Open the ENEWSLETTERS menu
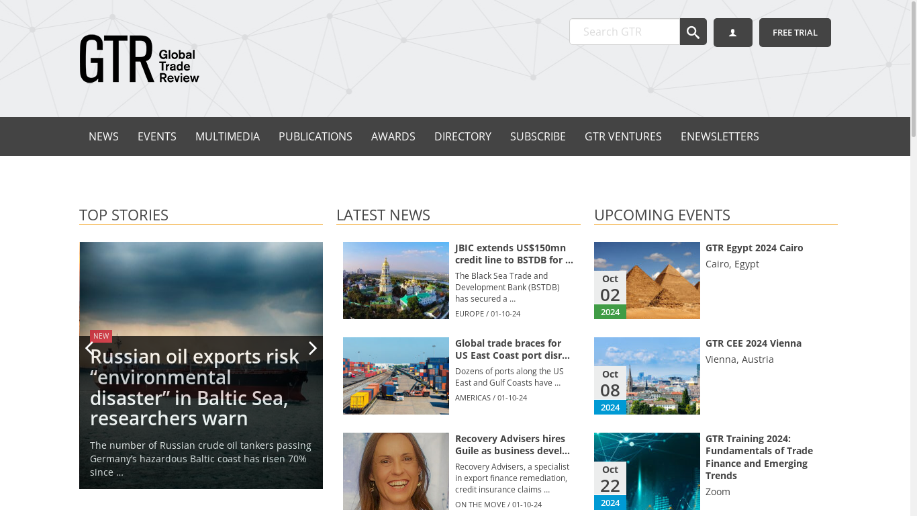917x516 pixels. pos(720,136)
